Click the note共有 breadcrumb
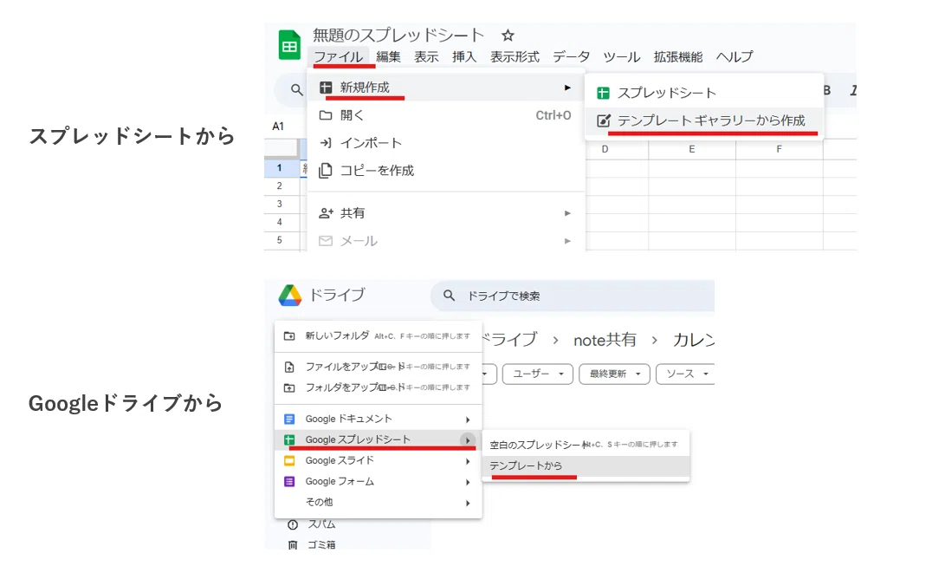This screenshot has height=566, width=945. click(605, 340)
